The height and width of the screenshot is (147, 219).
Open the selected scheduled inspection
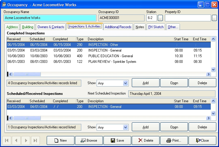tap(174, 127)
